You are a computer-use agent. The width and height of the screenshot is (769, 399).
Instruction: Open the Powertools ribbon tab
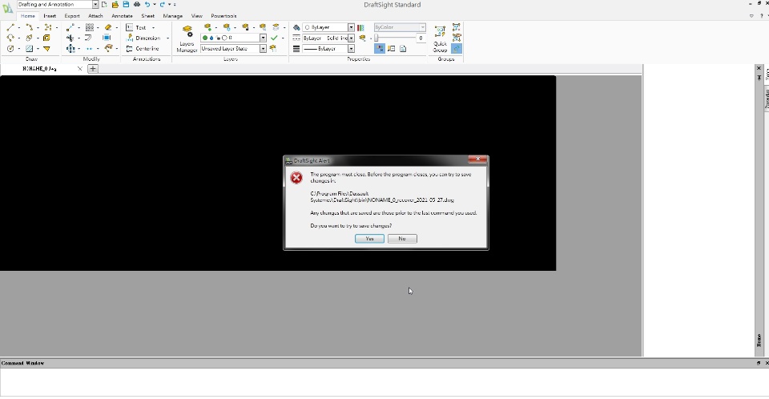(x=223, y=16)
